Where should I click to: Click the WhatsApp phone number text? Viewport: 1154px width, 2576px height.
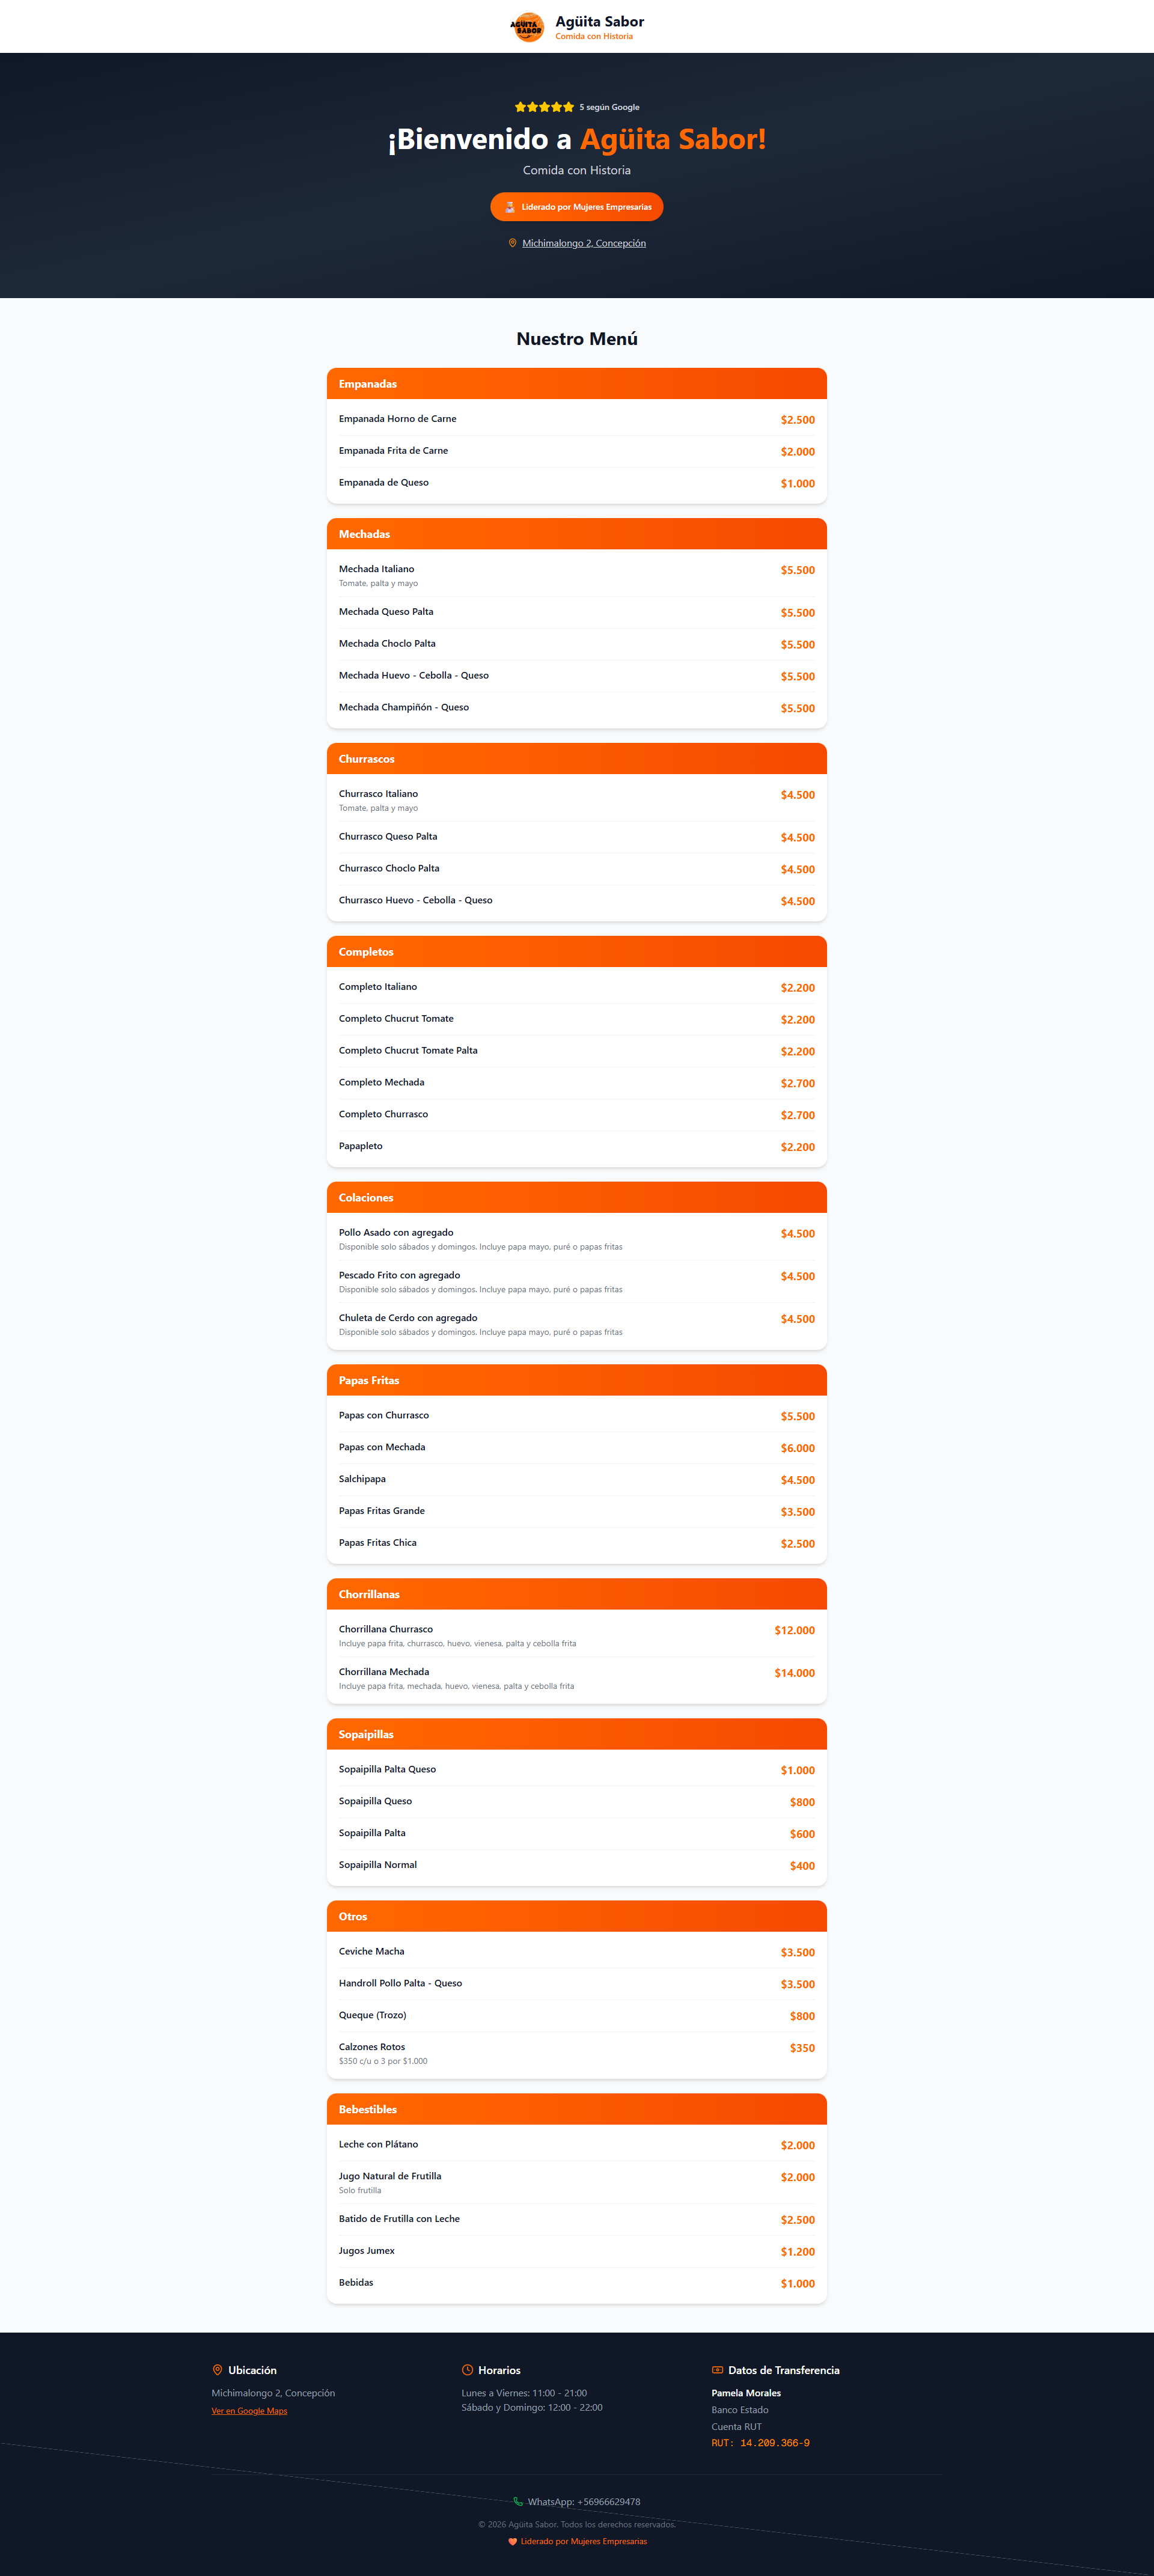pos(584,2502)
